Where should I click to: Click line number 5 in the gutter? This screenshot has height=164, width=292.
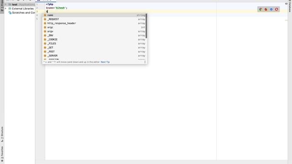click(37, 19)
